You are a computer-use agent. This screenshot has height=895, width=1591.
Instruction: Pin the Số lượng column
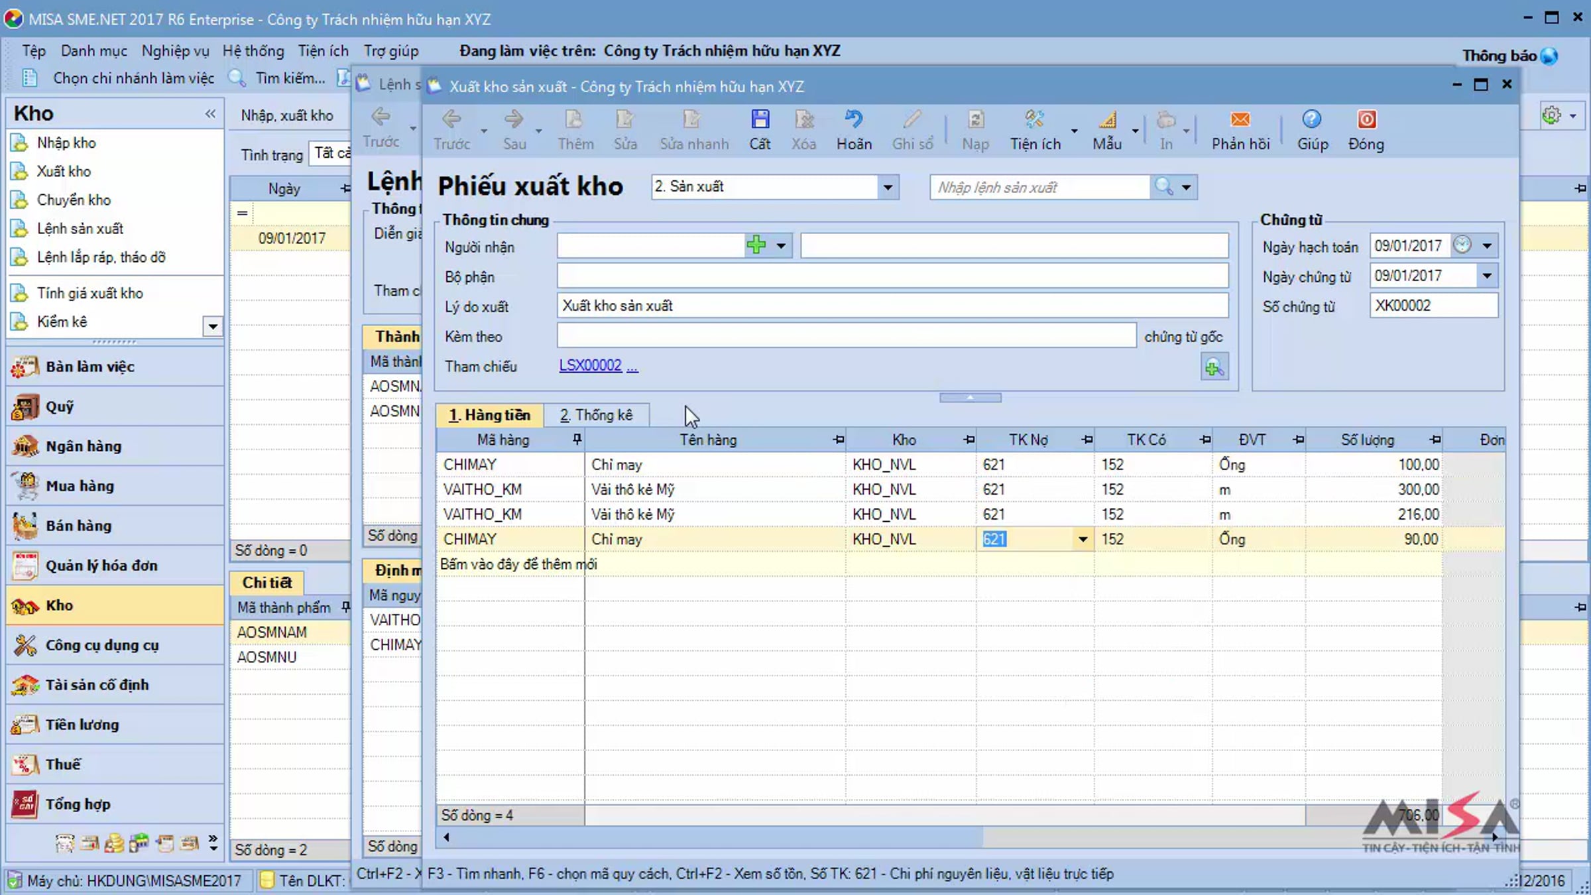click(1435, 440)
